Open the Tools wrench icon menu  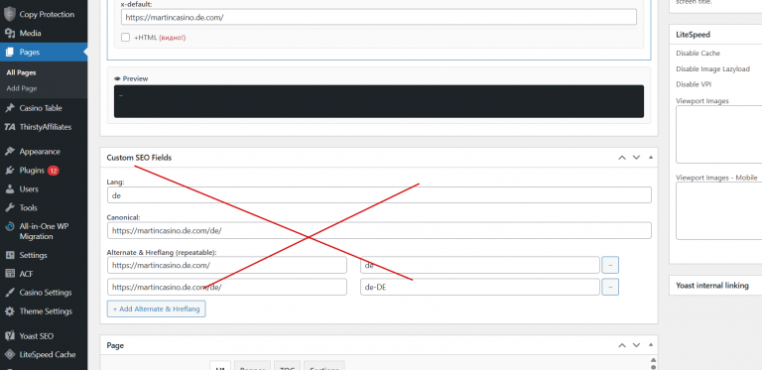coord(10,208)
